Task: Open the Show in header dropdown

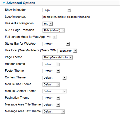Action: point(57,10)
